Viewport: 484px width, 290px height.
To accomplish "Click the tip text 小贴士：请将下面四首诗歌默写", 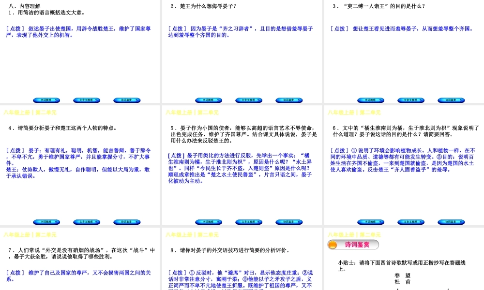I will click(x=402, y=266).
